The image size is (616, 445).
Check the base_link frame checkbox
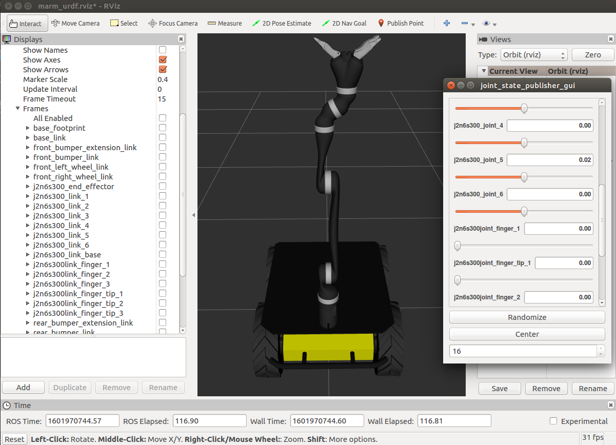163,137
